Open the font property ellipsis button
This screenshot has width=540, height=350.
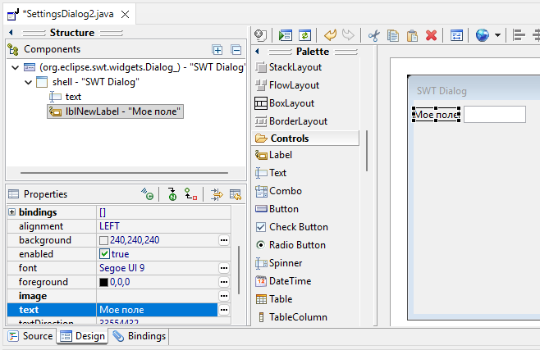224,268
